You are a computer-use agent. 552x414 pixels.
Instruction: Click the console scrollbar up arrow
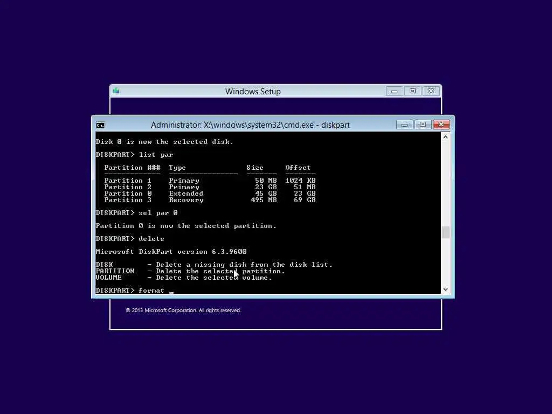[x=445, y=137]
